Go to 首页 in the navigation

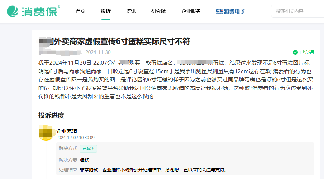tap(81, 11)
